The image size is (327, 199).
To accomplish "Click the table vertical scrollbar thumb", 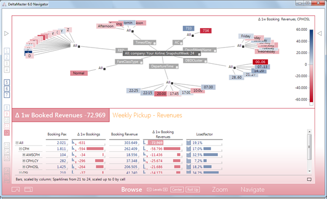I will pos(309,147).
